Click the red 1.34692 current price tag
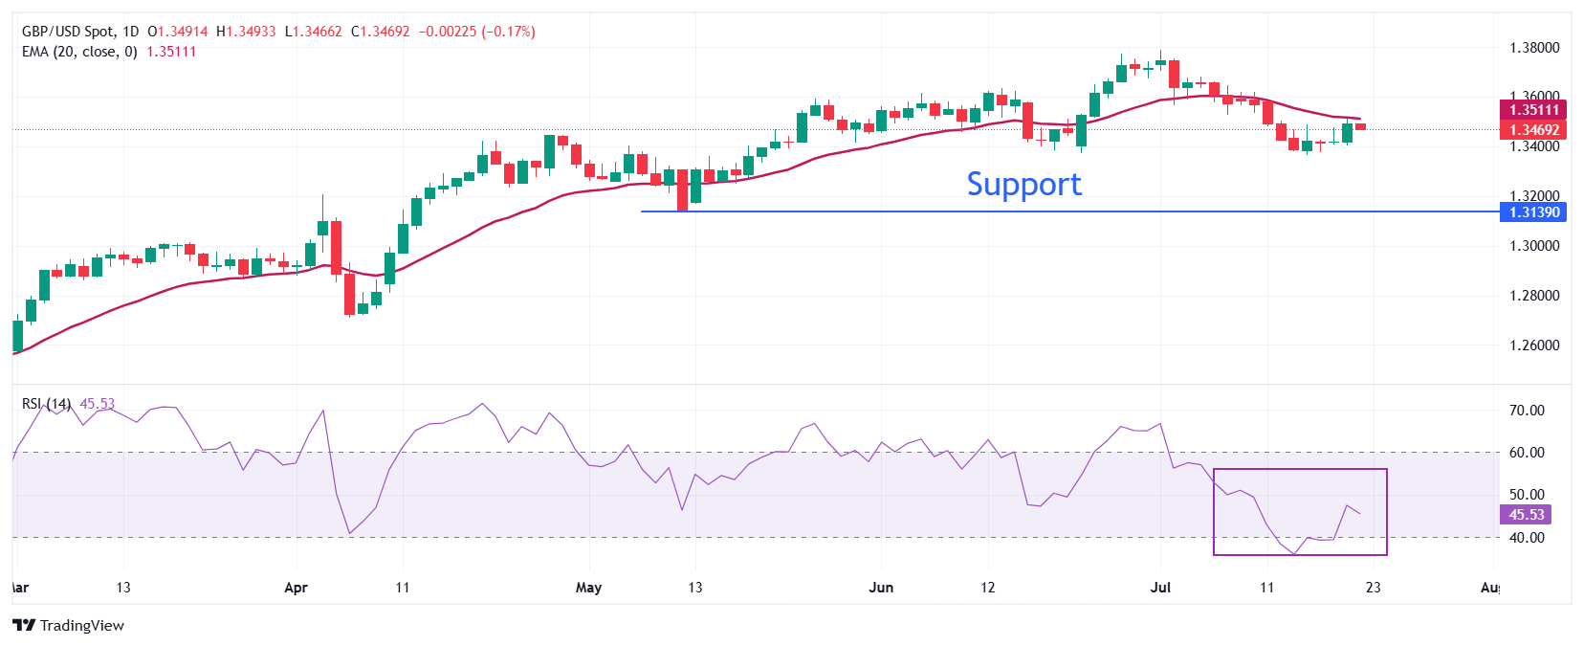1584x646 pixels. 1533,130
